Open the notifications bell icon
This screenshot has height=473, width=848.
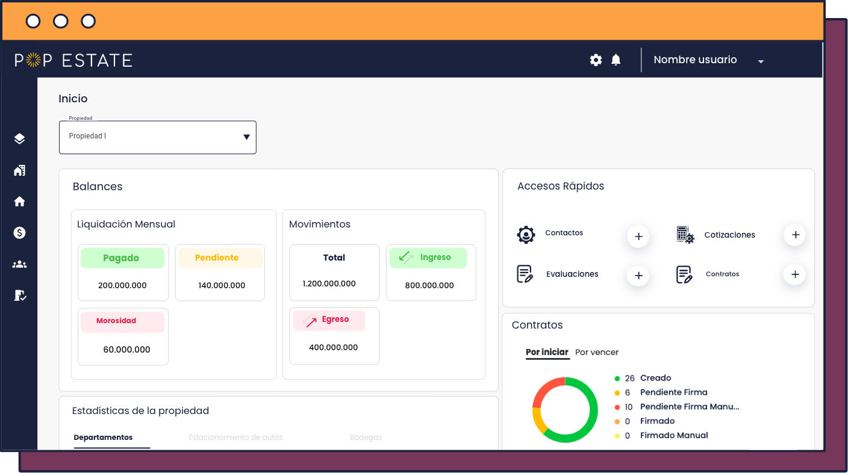[x=616, y=60]
